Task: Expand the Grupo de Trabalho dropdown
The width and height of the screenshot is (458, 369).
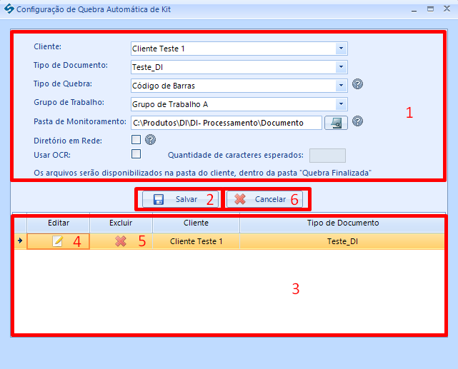Action: tap(341, 104)
